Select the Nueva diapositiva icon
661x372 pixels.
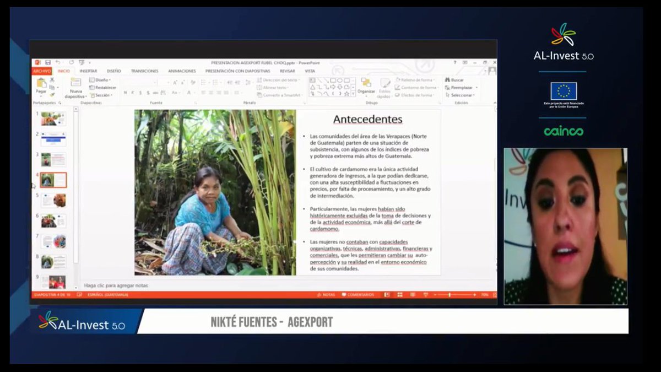click(75, 82)
